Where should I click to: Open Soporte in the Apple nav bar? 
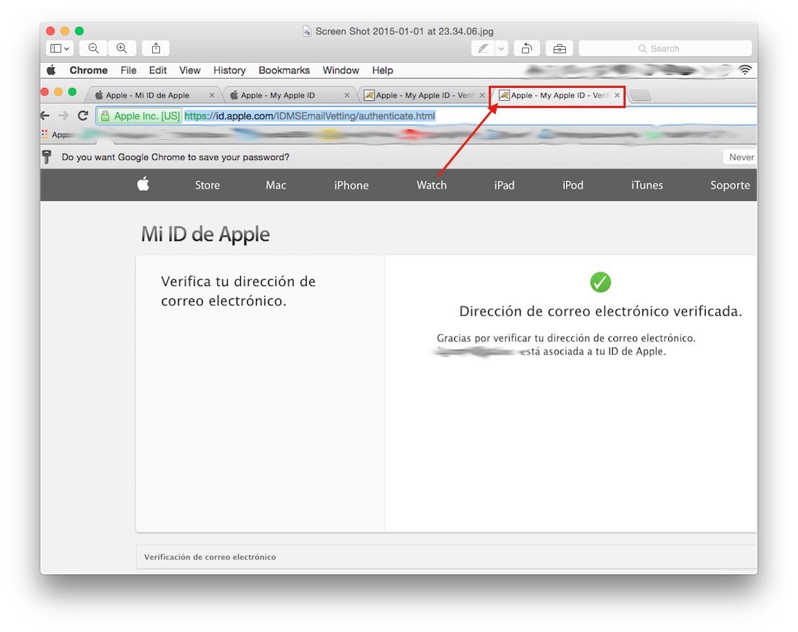coord(730,185)
